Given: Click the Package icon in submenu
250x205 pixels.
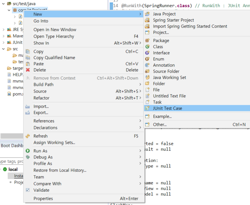Looking at the screenshot, I should pos(147,40).
